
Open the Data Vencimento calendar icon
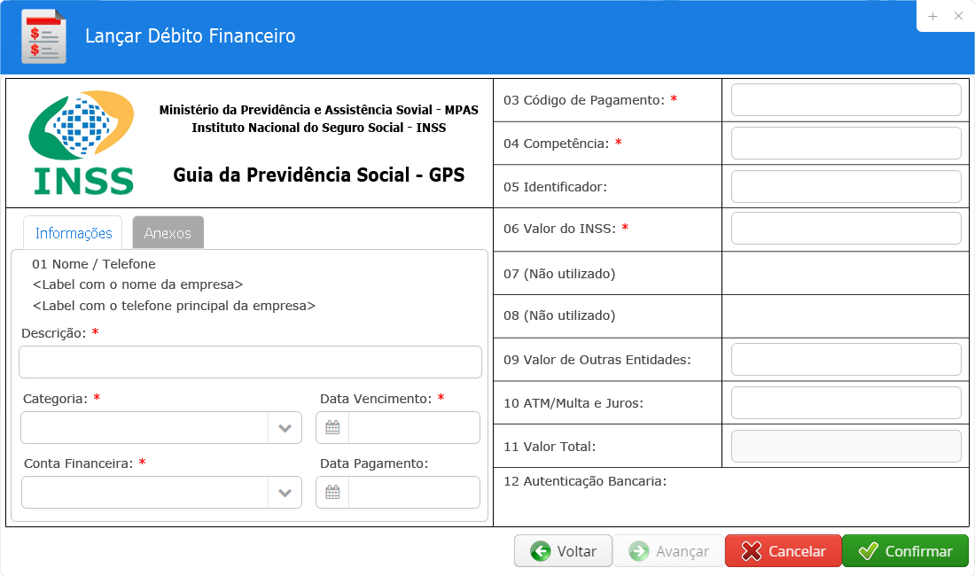332,427
